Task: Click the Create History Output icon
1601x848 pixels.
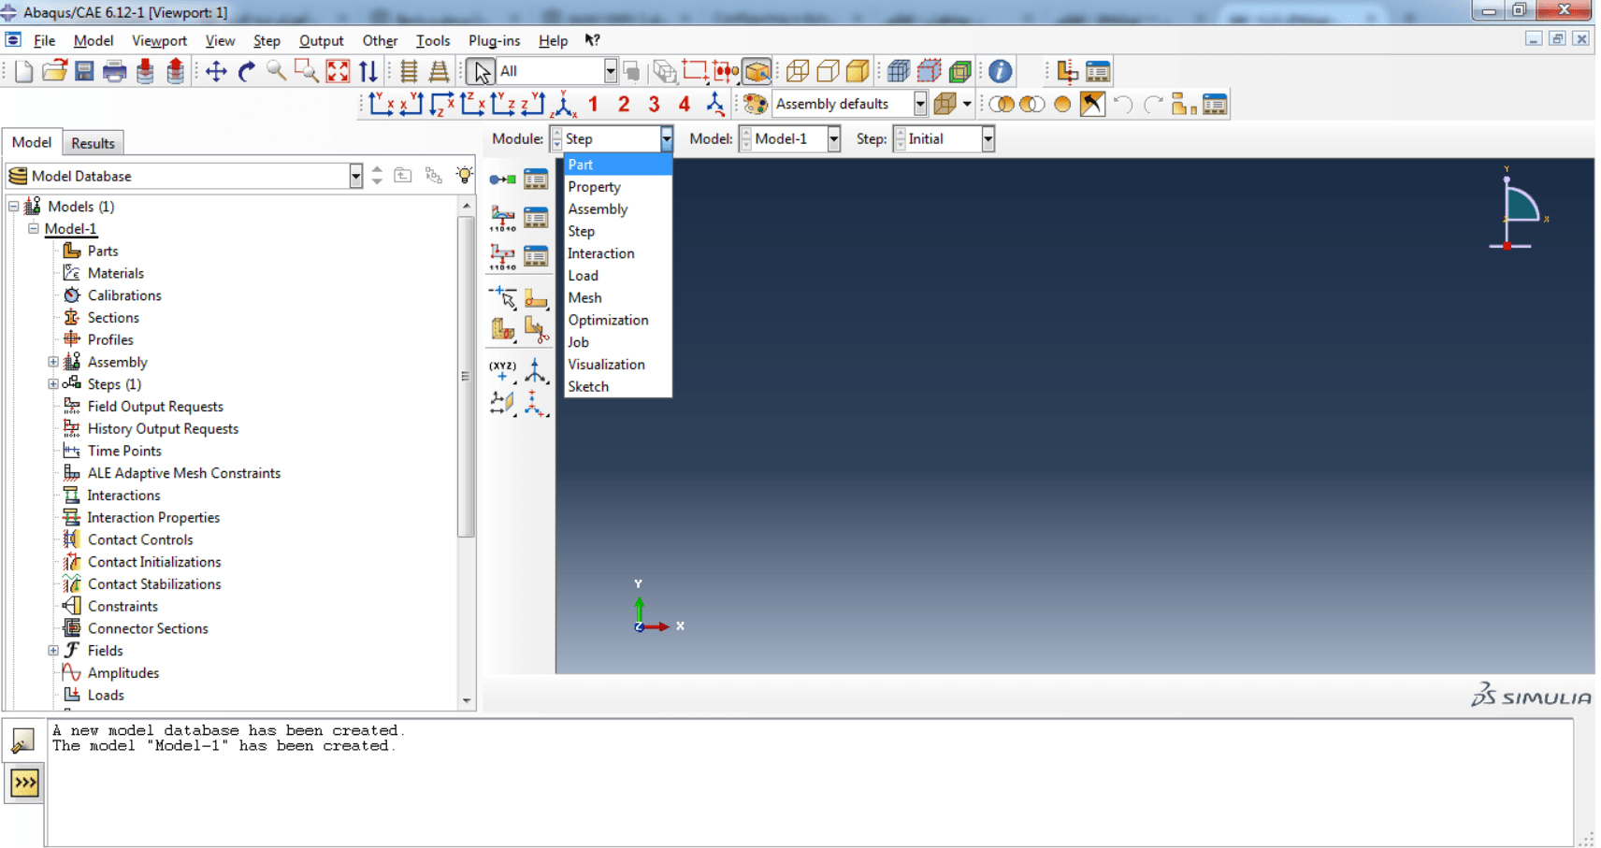Action: tap(502, 256)
